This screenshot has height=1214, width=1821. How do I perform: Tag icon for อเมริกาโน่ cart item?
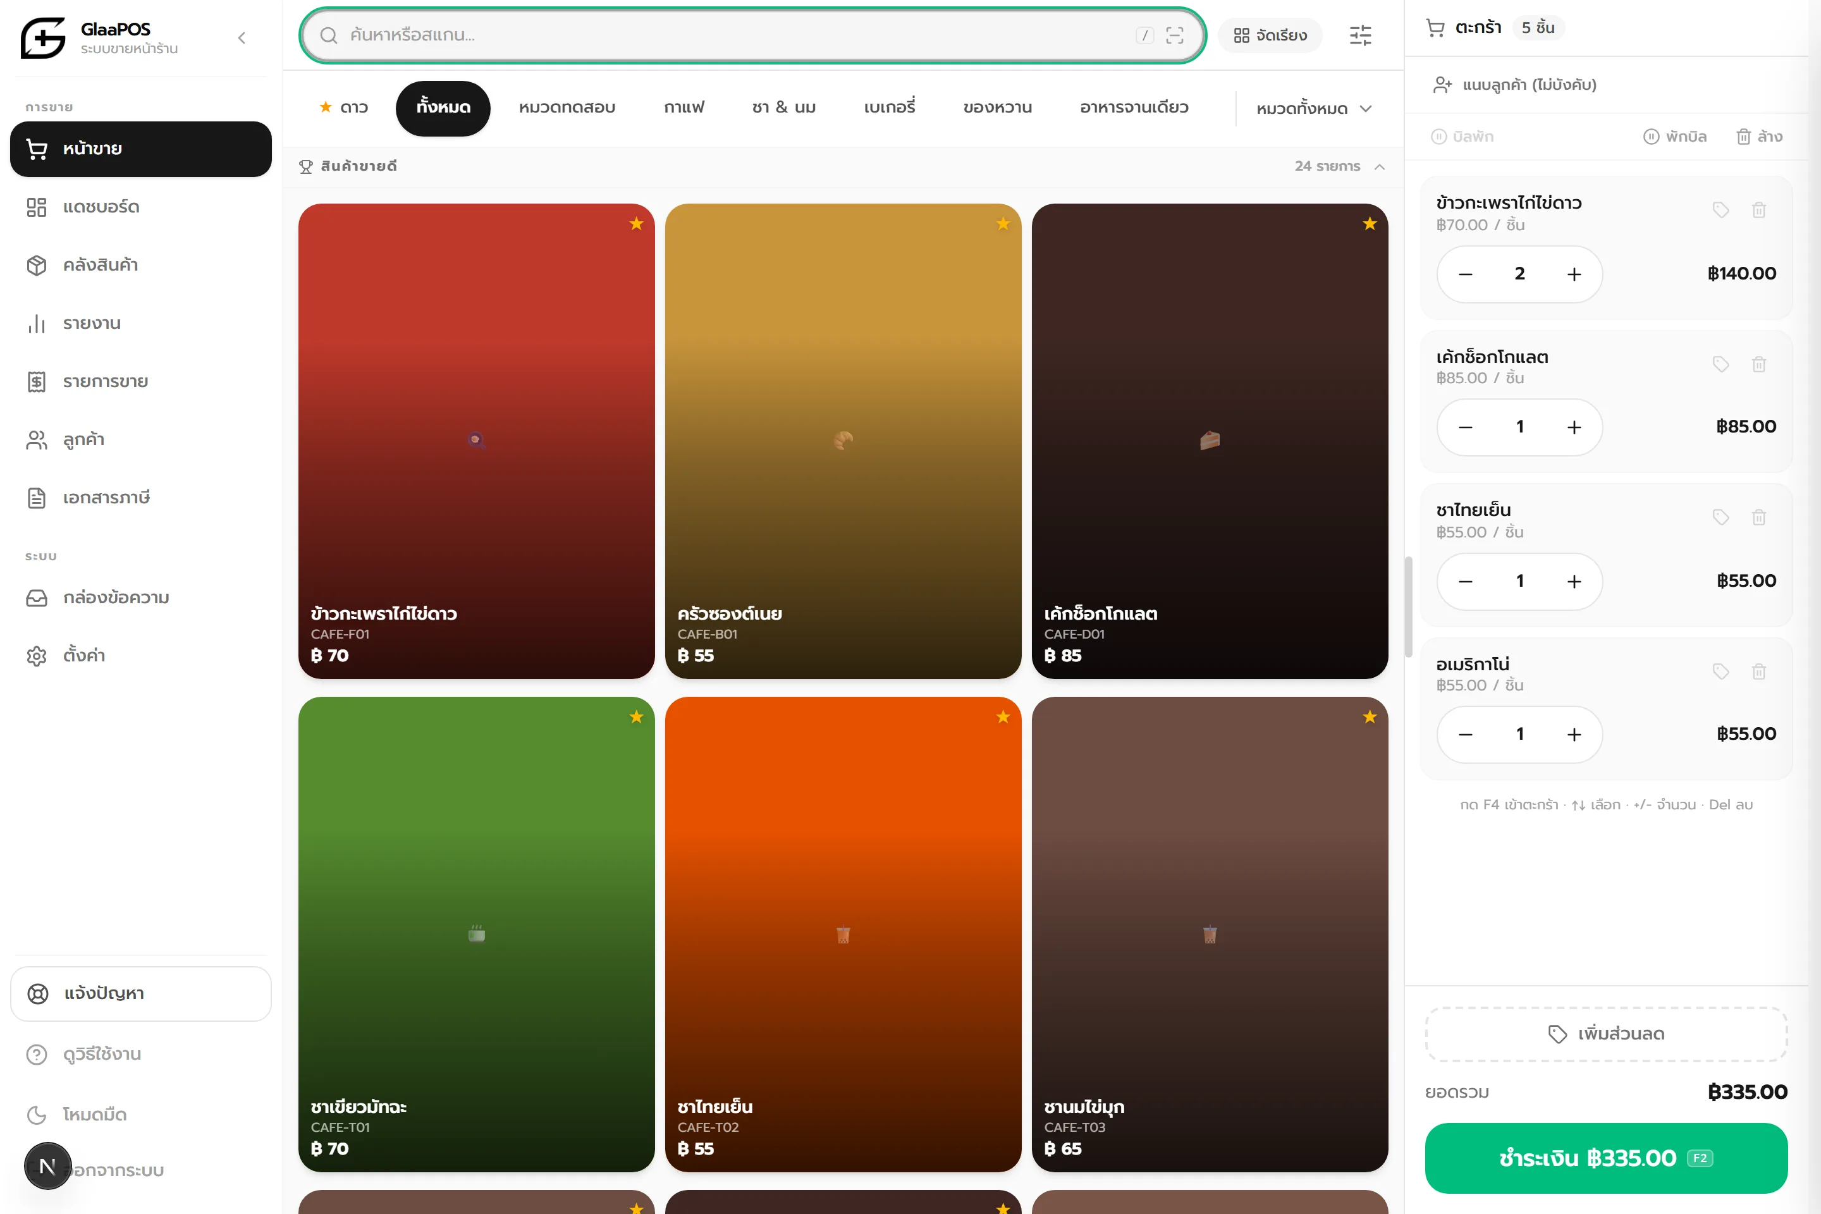(x=1720, y=671)
